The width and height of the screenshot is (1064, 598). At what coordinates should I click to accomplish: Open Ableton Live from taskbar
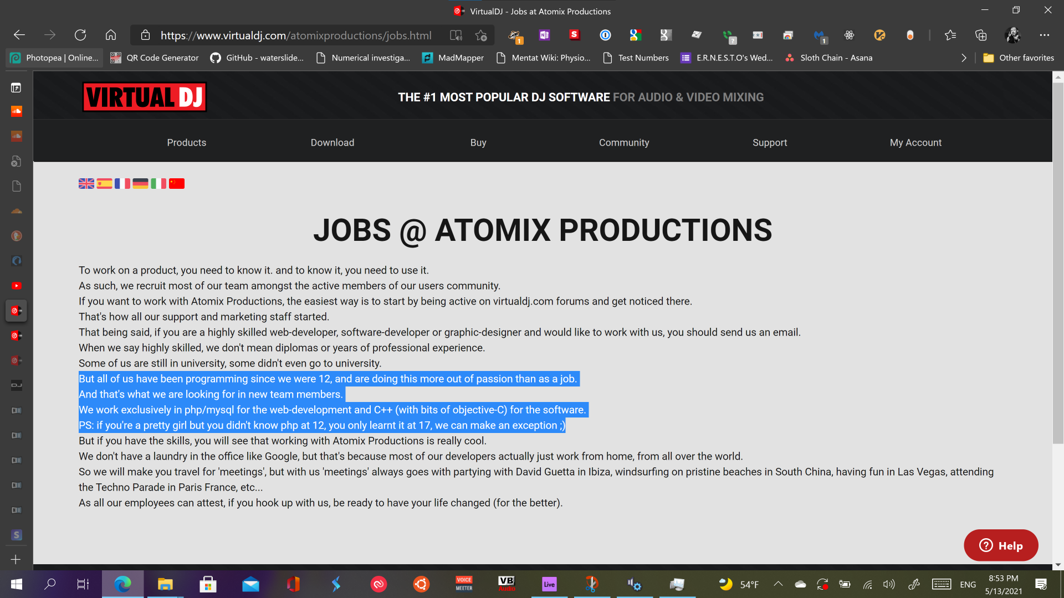click(549, 584)
